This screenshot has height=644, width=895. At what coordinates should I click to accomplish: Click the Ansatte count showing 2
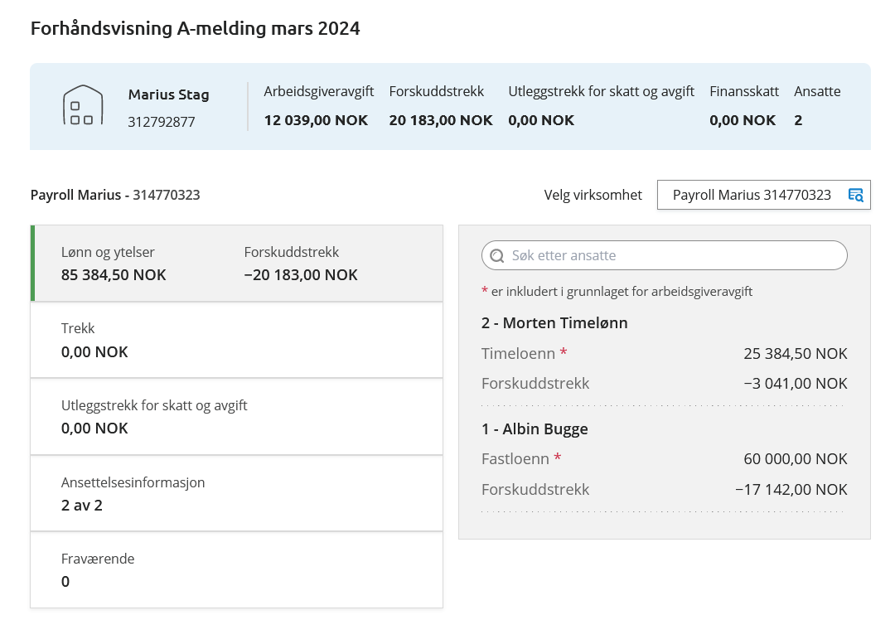(x=797, y=120)
